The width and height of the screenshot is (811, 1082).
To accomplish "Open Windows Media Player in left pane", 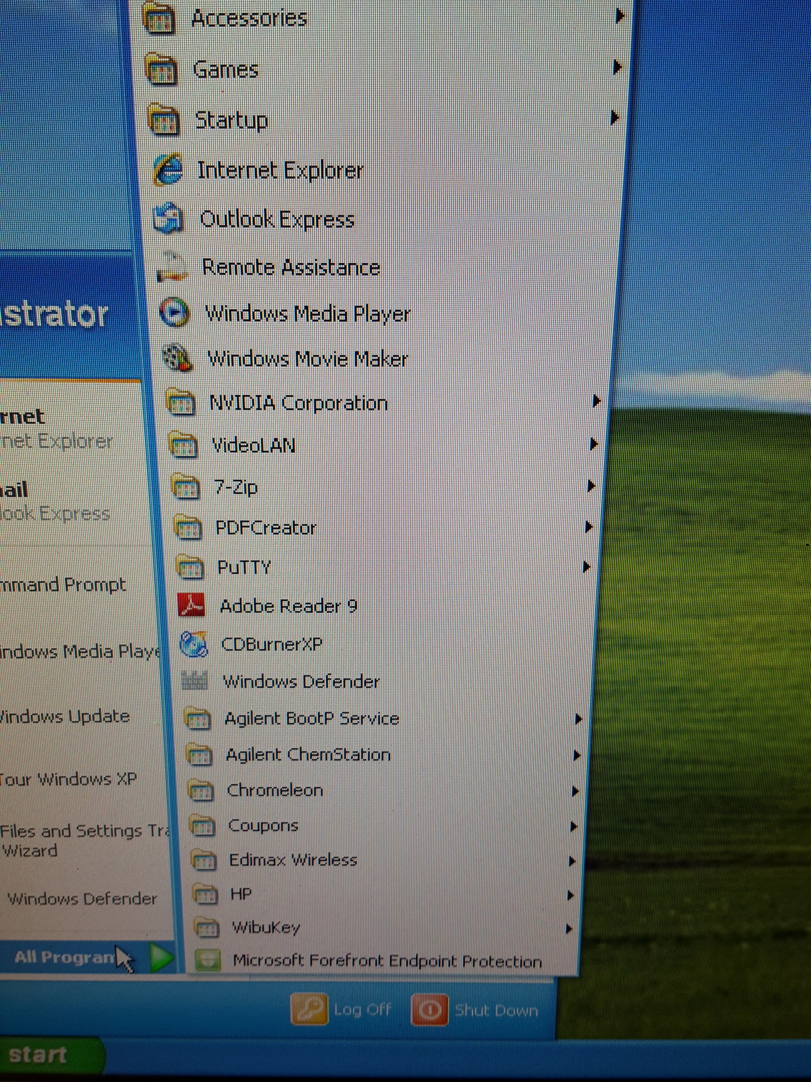I will click(x=79, y=651).
